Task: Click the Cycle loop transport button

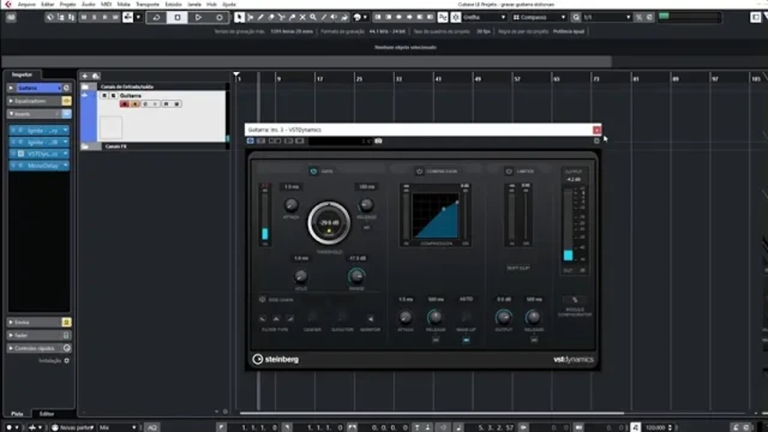Action: pyautogui.click(x=157, y=17)
